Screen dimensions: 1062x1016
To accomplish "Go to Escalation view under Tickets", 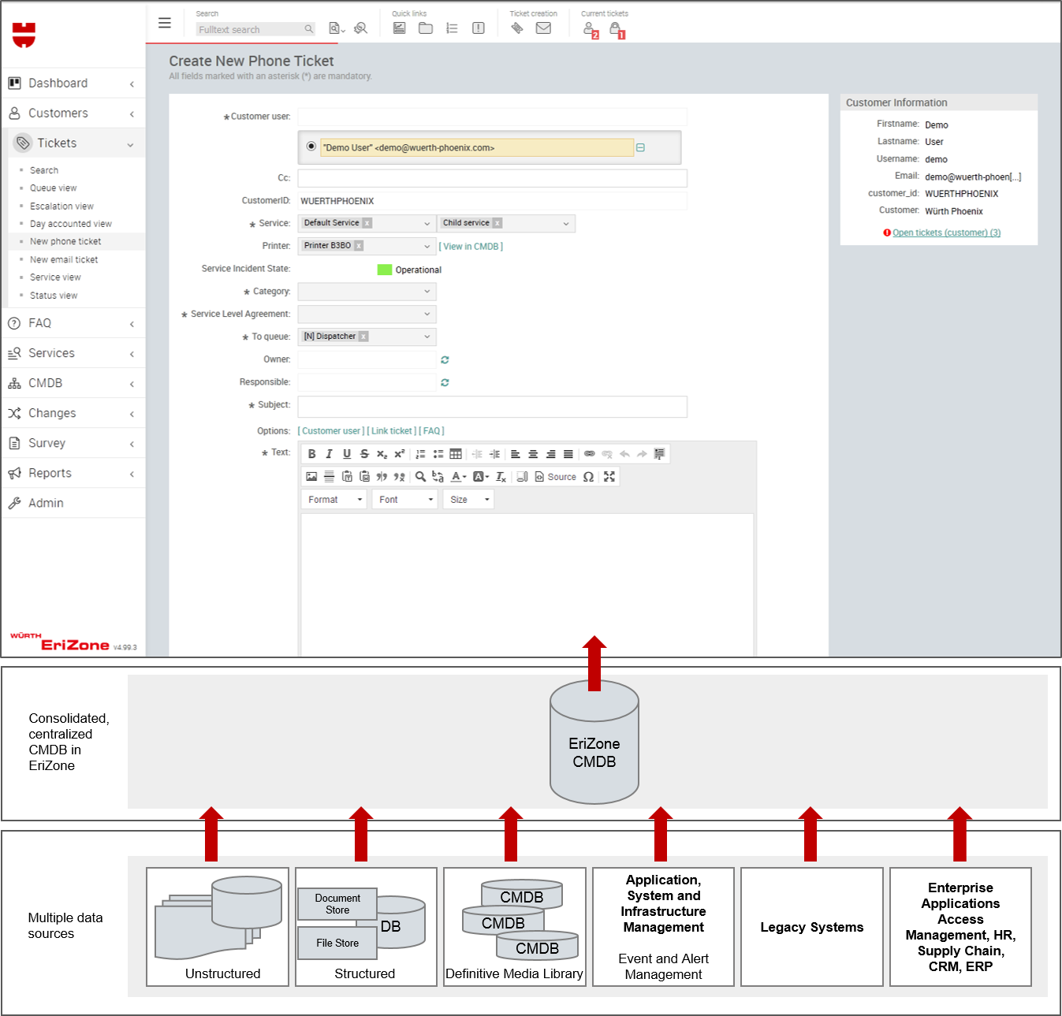I will coord(61,207).
